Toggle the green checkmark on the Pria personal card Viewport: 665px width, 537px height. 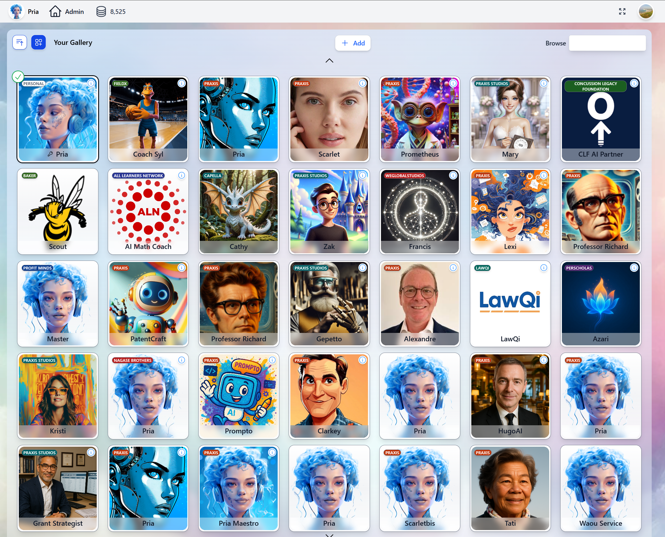pyautogui.click(x=18, y=76)
